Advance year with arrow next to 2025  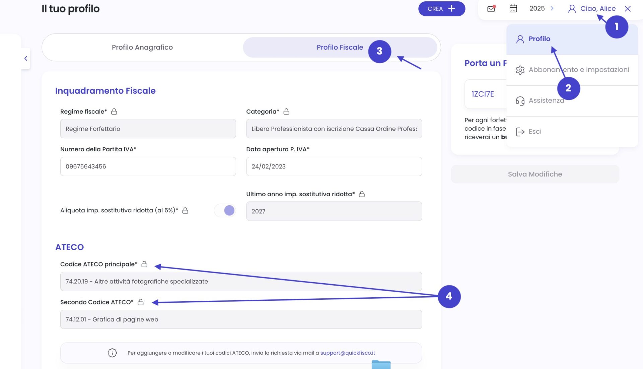tap(552, 8)
